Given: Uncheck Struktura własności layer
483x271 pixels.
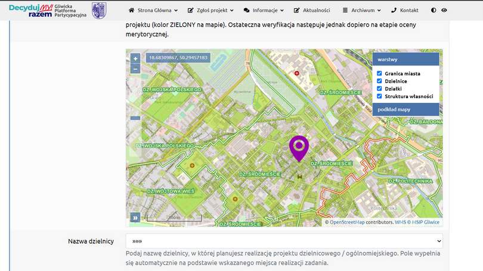Looking at the screenshot, I should coord(379,96).
